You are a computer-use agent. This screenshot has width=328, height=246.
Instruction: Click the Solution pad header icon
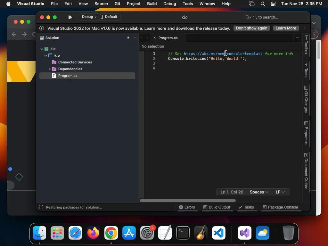pos(42,38)
